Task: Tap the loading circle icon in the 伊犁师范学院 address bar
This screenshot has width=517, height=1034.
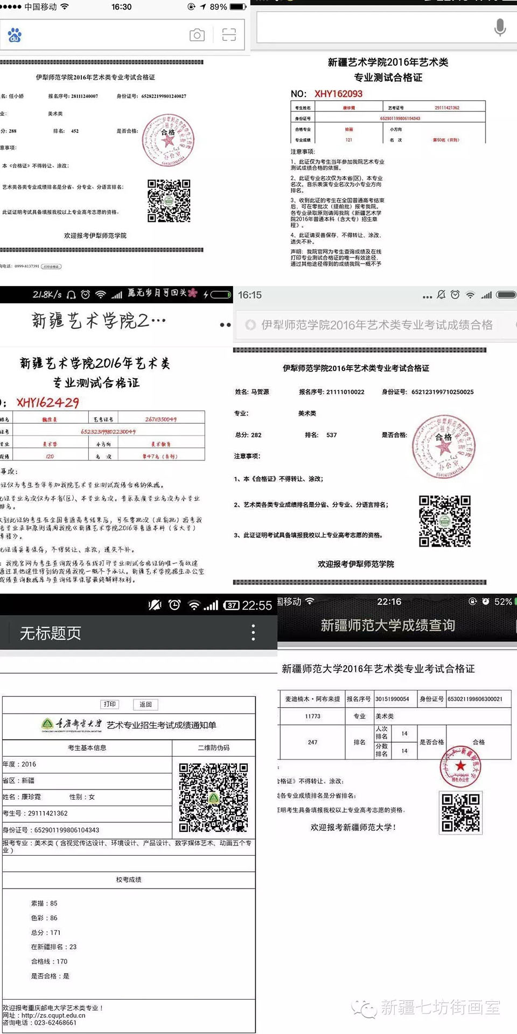Action: click(x=250, y=325)
